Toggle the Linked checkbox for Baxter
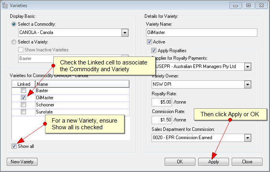Viewport: 270px width, 172px height. (x=24, y=91)
